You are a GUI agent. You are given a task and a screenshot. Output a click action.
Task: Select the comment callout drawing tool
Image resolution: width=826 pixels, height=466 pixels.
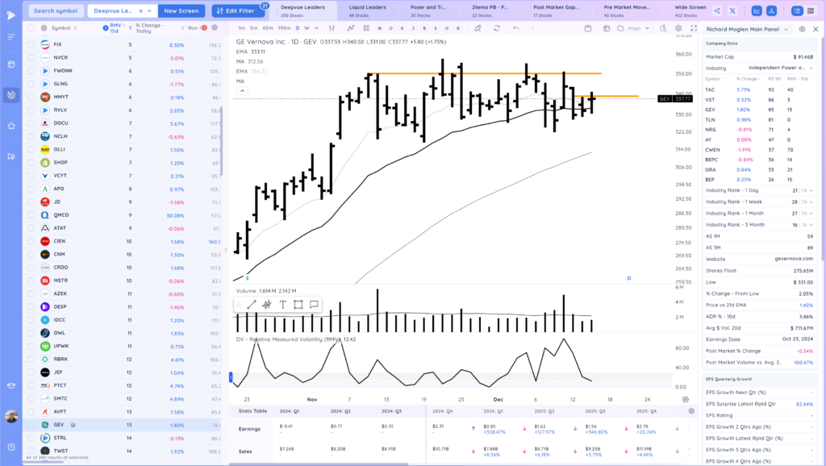coord(314,304)
